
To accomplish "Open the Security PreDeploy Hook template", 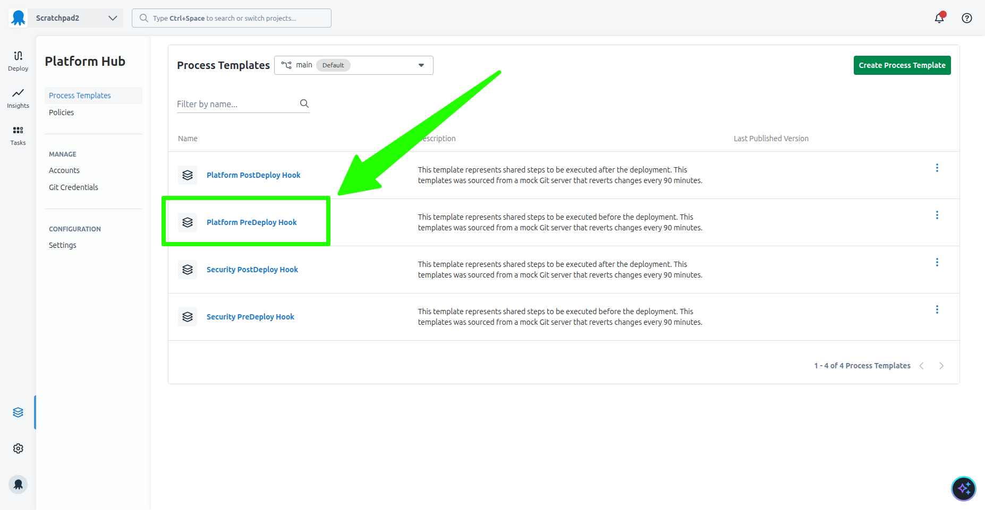I will [250, 316].
